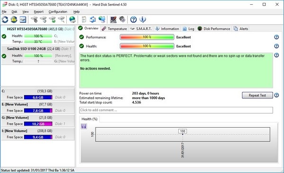Select the G: [New Volume] partition entry
This screenshot has width=284, height=173.
tap(38, 121)
